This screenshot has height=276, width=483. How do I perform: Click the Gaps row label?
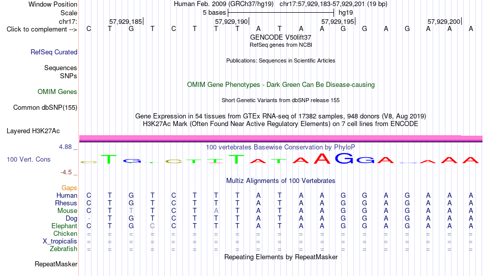click(69, 188)
